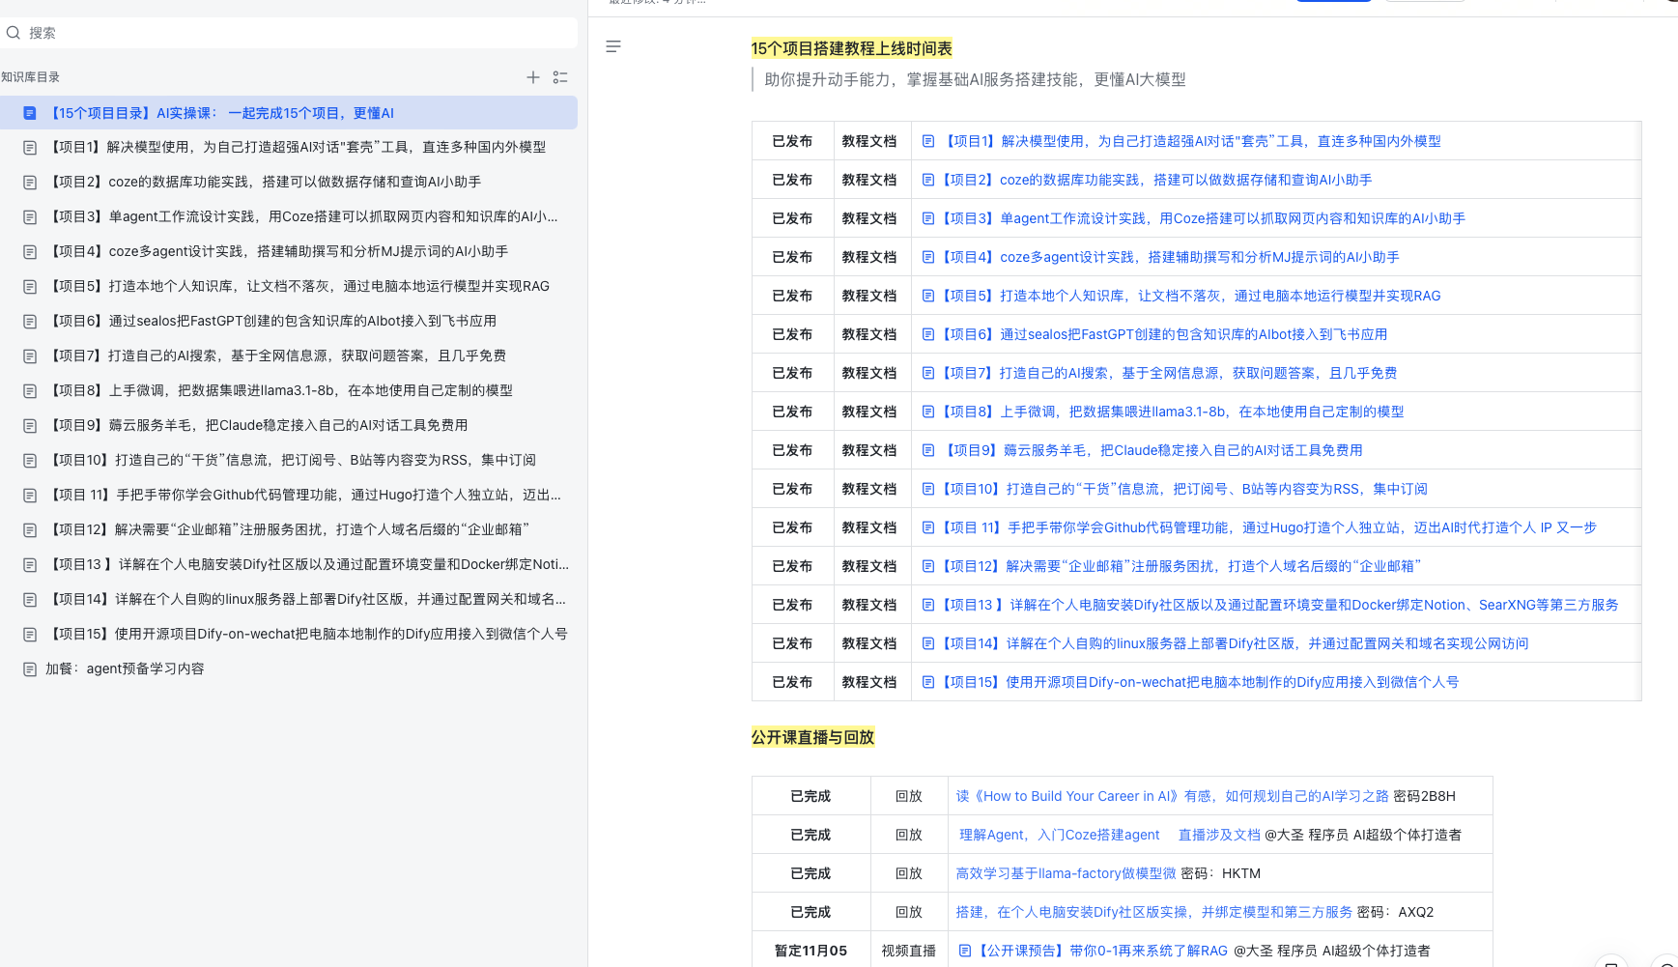The width and height of the screenshot is (1678, 967).
Task: Open 项目5 本地个人知识库 in sidebar
Action: (299, 286)
